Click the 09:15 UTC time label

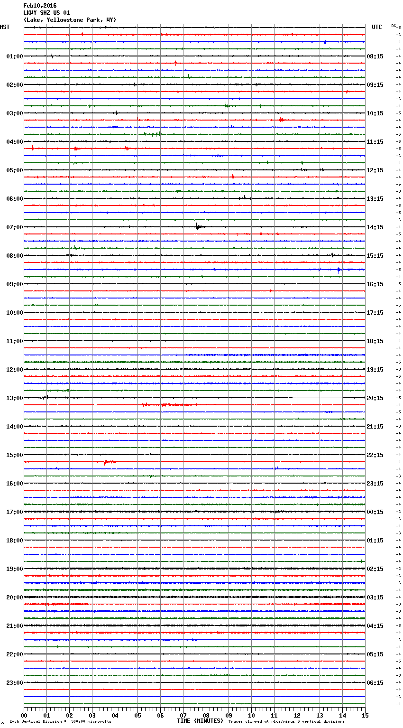coord(375,85)
